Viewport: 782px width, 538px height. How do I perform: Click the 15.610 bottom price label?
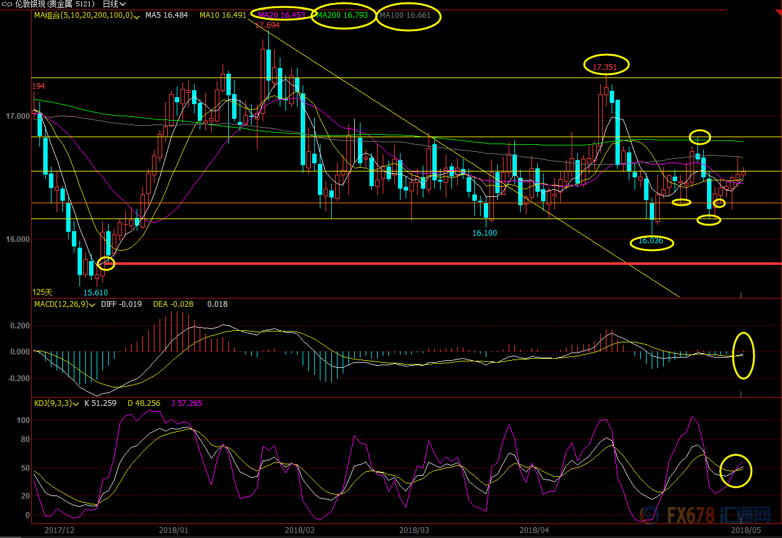[95, 292]
